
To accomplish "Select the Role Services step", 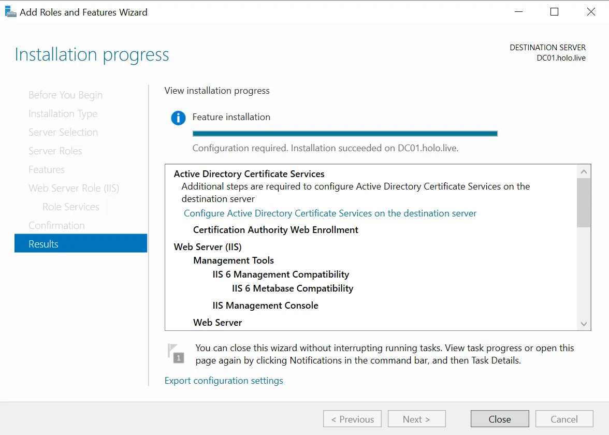I will click(x=70, y=207).
